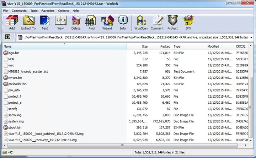
Task: Click the CRC32 value 0008F70
Action: 242,140
